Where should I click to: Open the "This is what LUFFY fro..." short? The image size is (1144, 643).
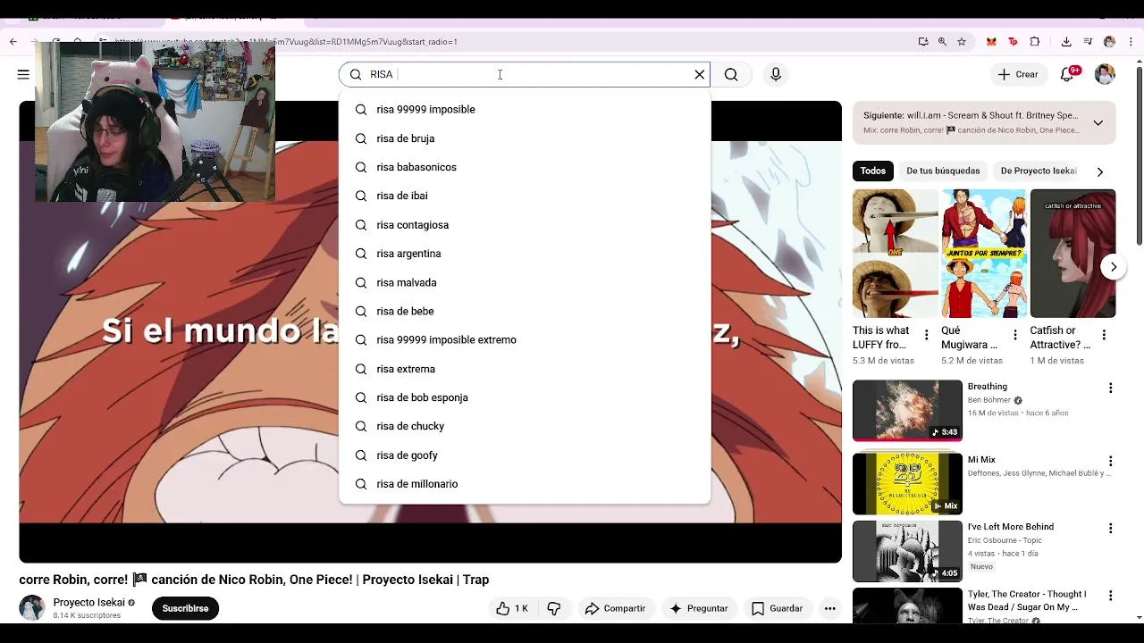coord(895,254)
